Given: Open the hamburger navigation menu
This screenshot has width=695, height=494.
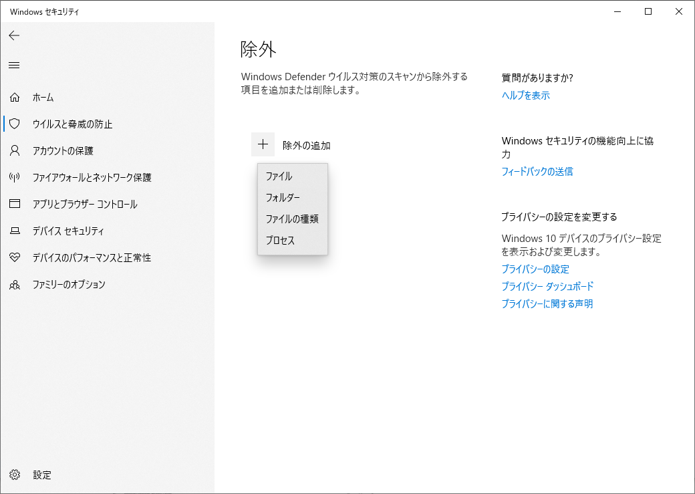Looking at the screenshot, I should pos(14,66).
